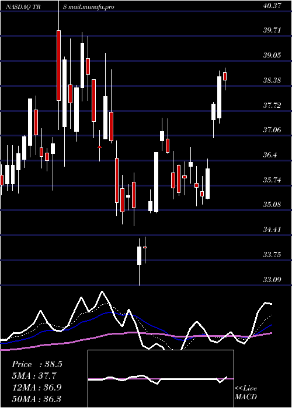
Task: Click the 39.05 price axis label
Action: tap(272, 55)
